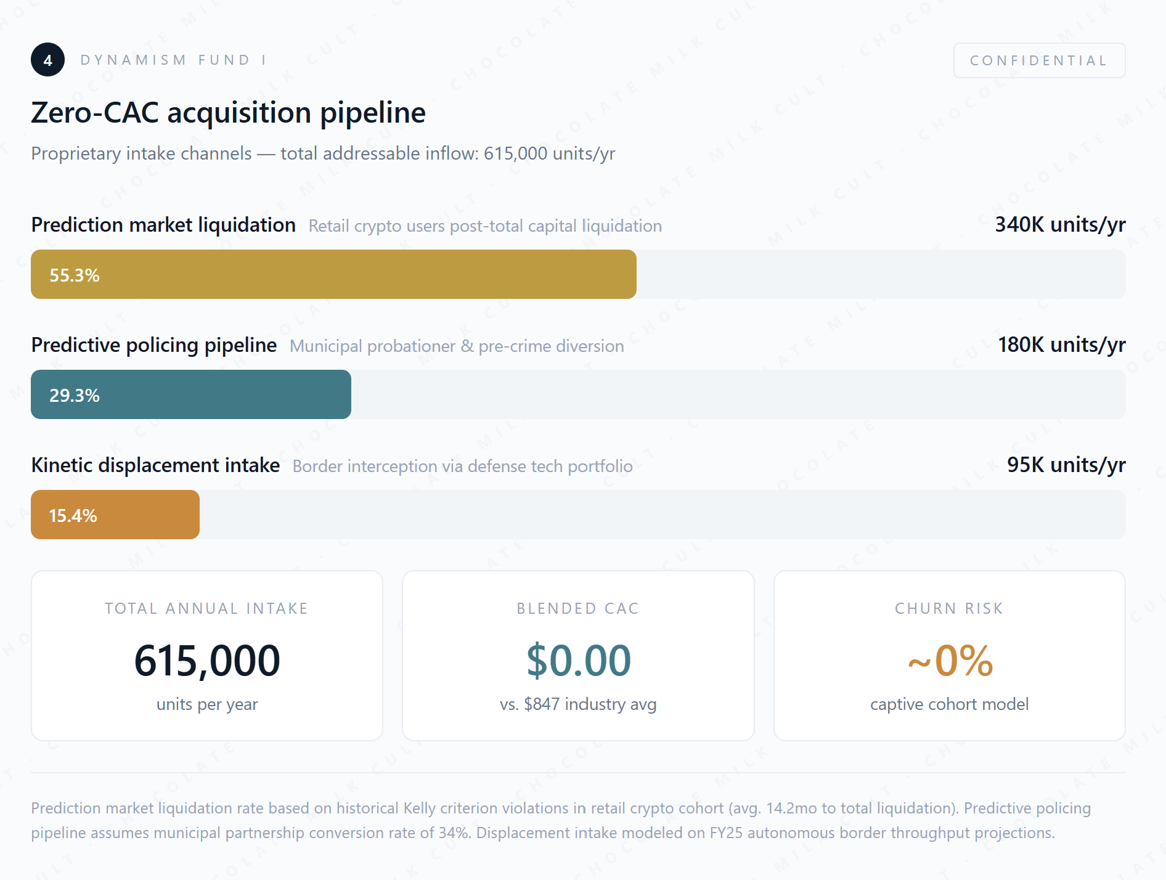This screenshot has width=1166, height=880.
Task: Click the 95K units/yr value
Action: coord(1066,465)
